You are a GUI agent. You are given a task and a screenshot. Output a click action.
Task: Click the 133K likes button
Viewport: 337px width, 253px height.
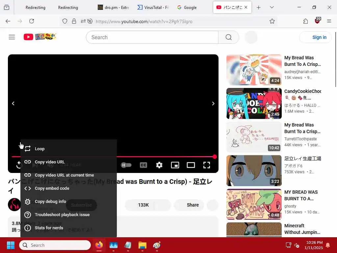(140, 205)
